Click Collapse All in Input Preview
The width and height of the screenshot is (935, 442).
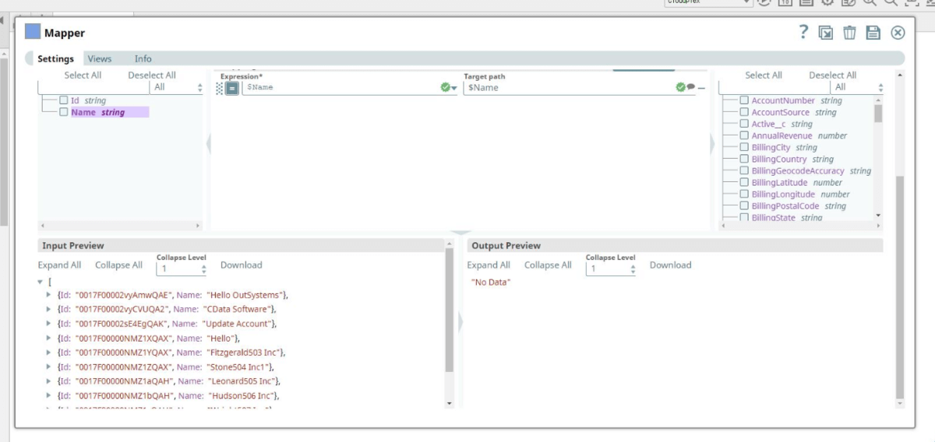118,265
